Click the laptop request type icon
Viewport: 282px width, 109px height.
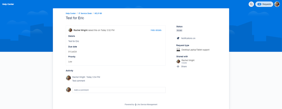[x=178, y=50]
